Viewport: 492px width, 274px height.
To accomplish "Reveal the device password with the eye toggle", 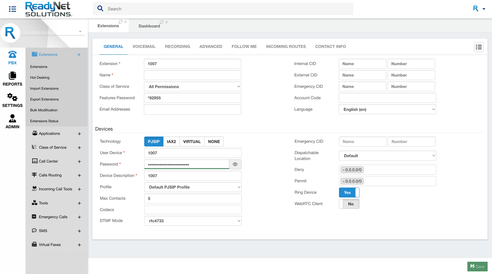I will [x=235, y=164].
